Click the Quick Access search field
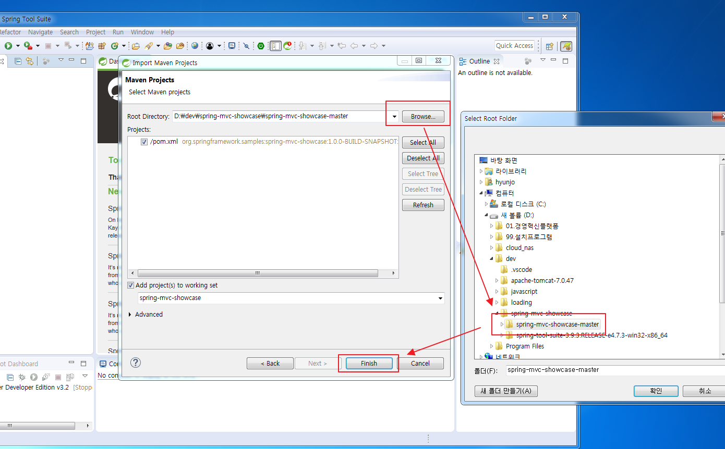 coord(515,46)
